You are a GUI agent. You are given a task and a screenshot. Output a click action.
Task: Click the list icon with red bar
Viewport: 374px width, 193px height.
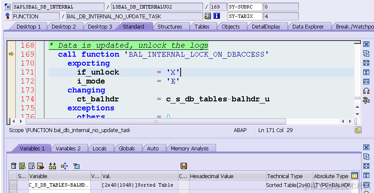tap(41, 166)
